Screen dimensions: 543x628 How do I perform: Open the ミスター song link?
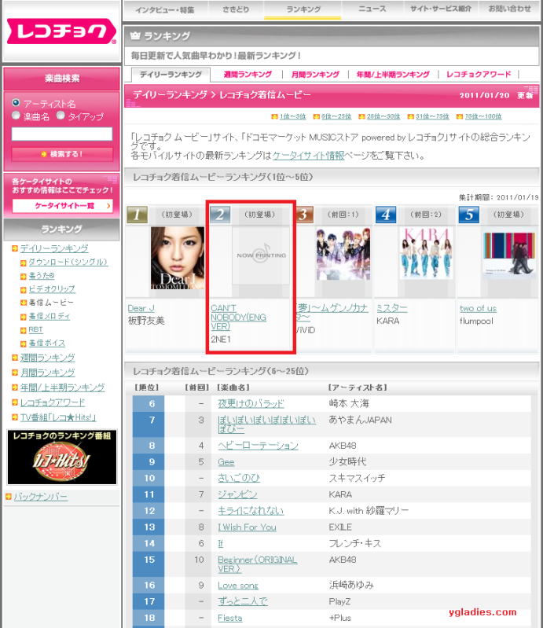coord(391,308)
